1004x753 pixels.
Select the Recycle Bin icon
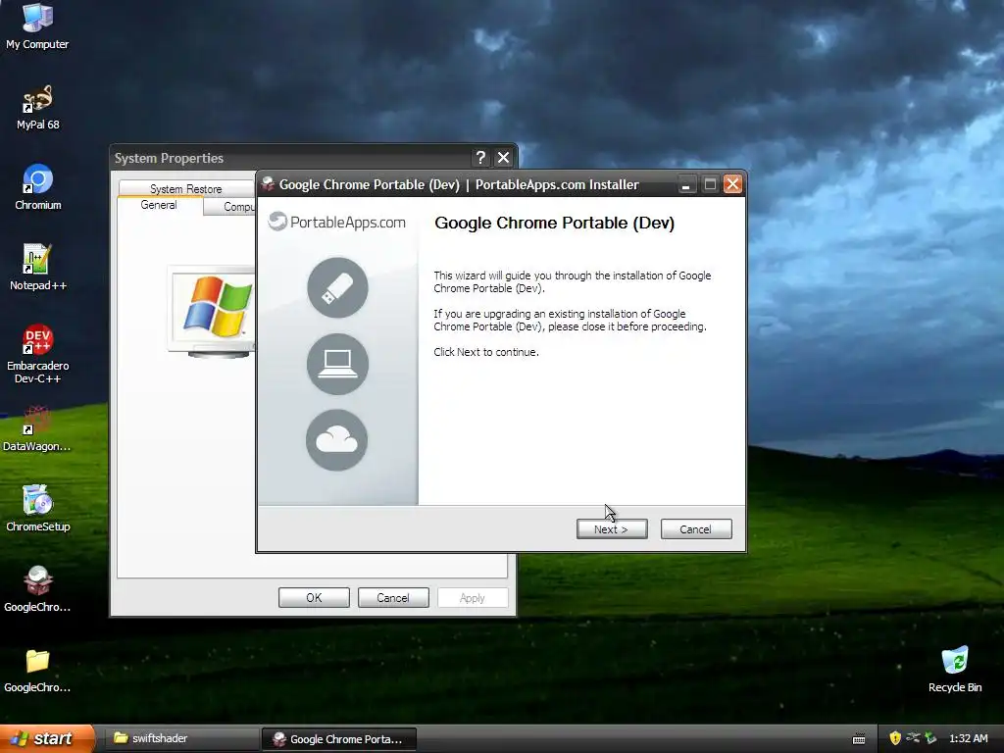click(x=955, y=669)
